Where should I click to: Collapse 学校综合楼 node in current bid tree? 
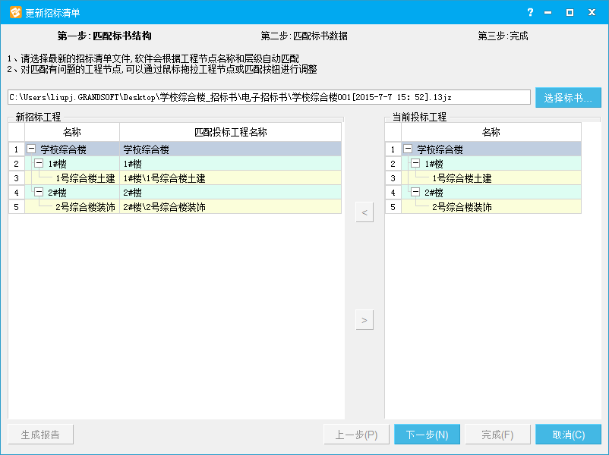[408, 149]
